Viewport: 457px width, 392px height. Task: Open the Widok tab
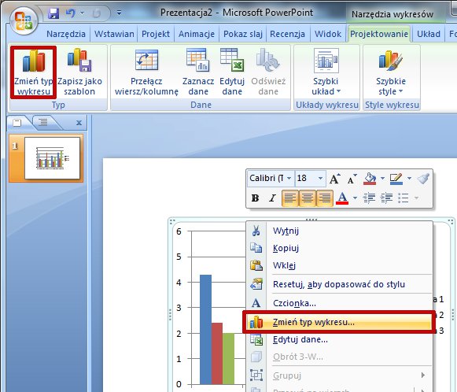327,34
